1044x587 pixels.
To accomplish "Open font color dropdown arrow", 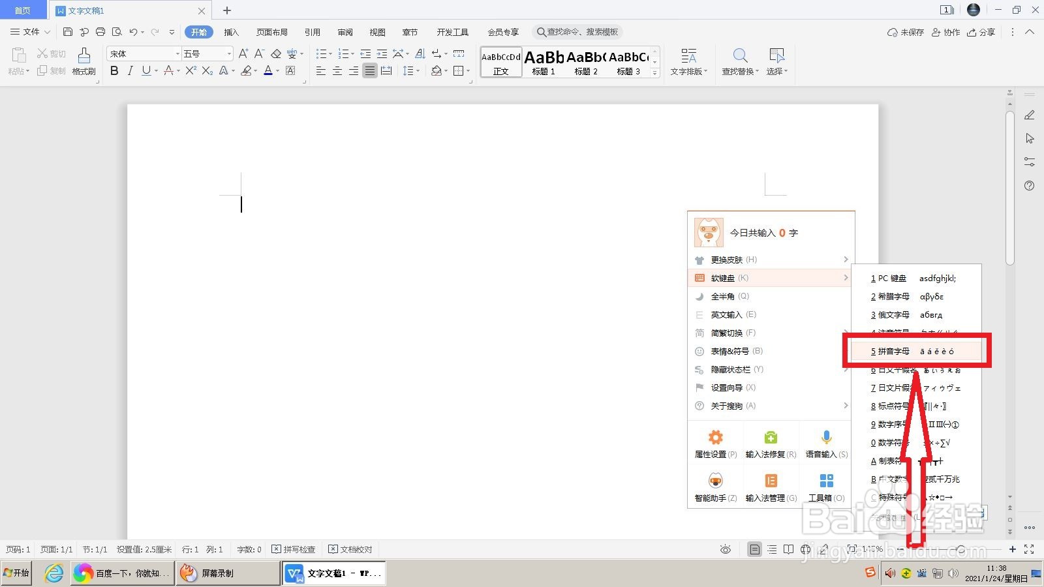I will click(x=277, y=71).
